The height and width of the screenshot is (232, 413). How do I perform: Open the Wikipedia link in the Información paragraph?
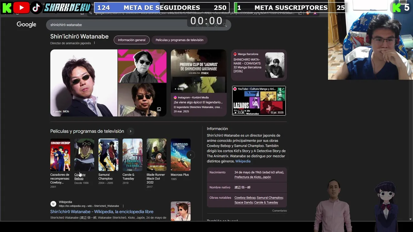click(x=243, y=161)
